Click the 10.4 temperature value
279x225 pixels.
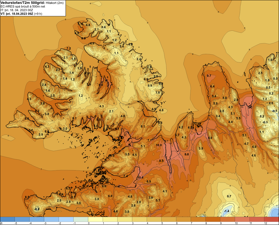pyautogui.click(x=140, y=177)
